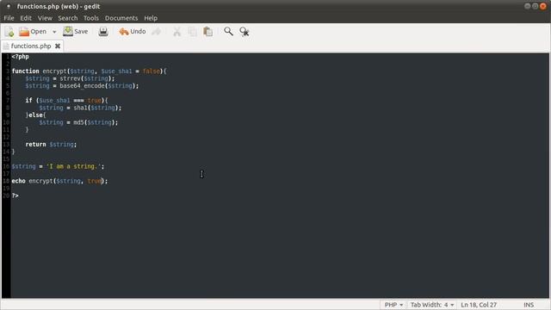Cut selection with the scissors icon

176,32
